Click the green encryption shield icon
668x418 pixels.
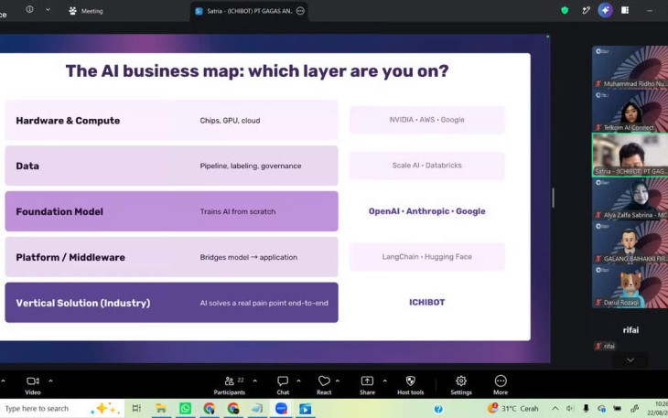pos(565,10)
